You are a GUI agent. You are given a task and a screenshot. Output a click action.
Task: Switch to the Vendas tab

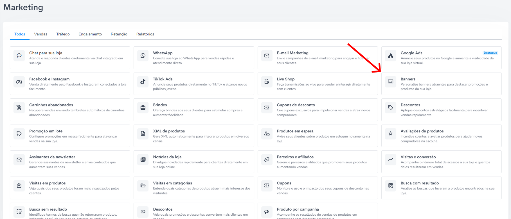pos(40,34)
